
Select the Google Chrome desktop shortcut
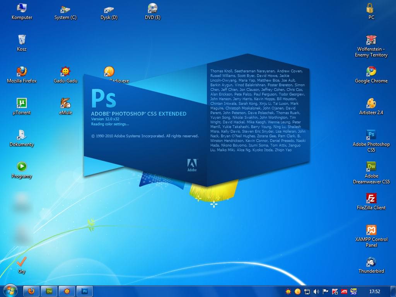[x=371, y=75]
